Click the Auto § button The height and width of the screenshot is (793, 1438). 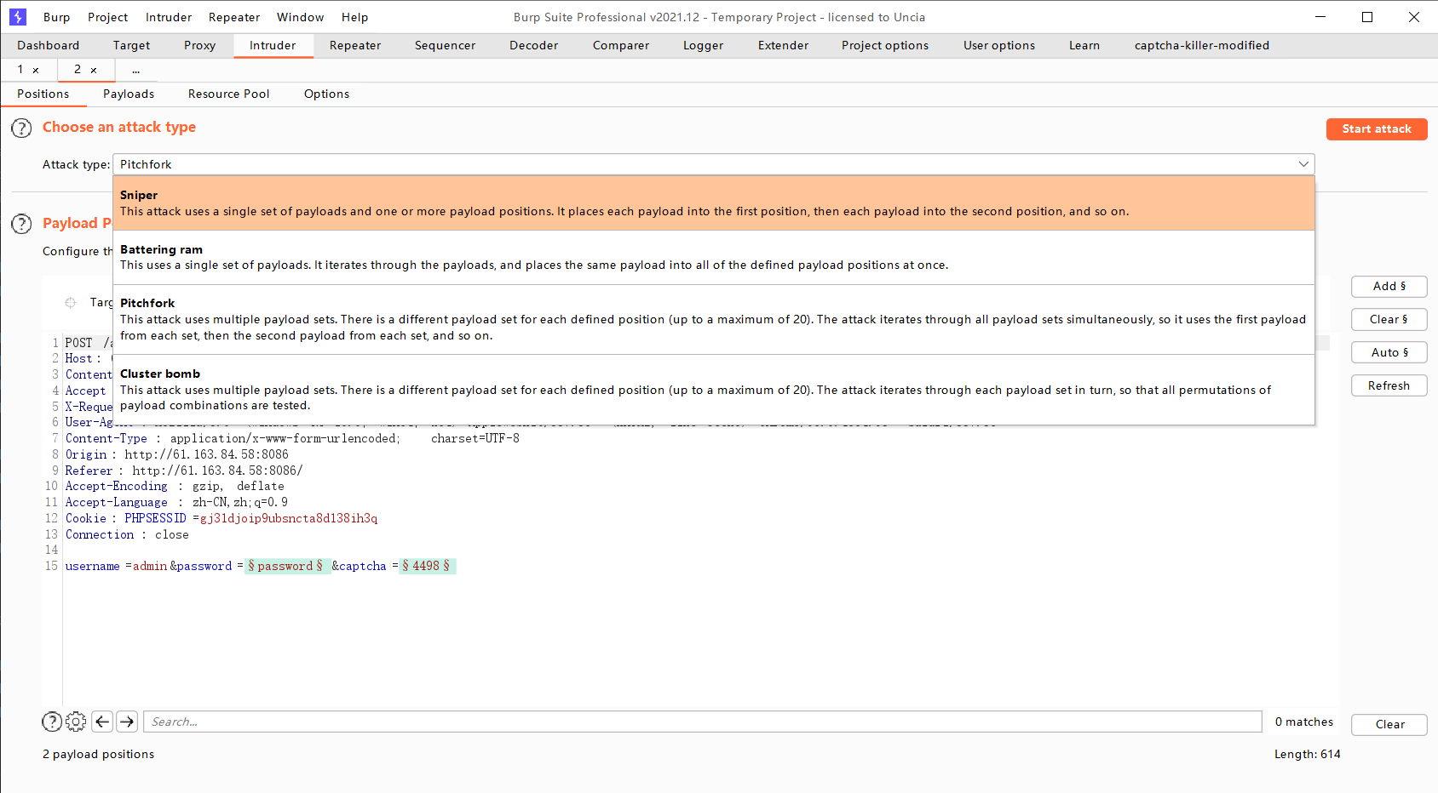(1389, 352)
